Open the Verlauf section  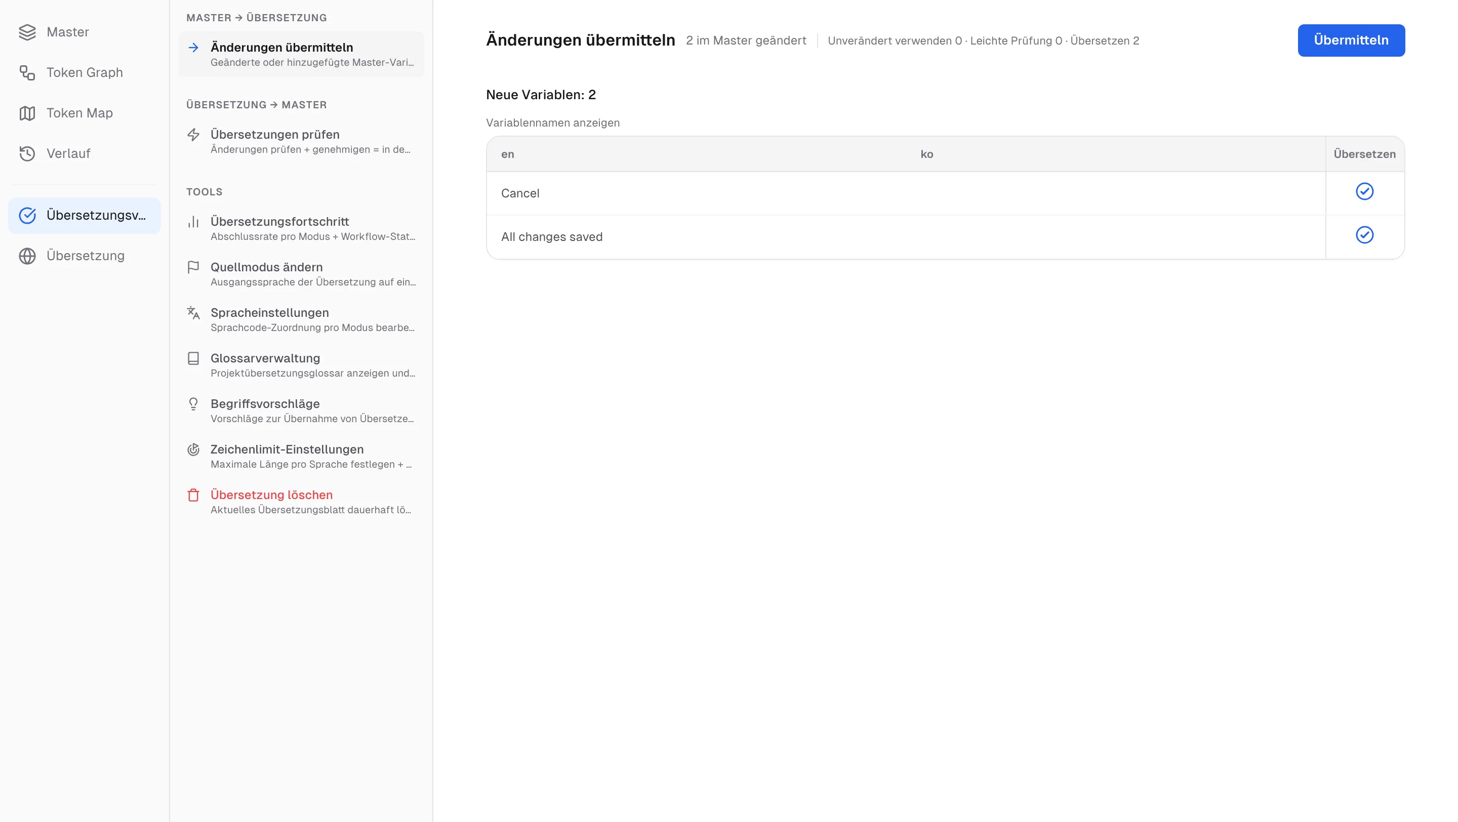click(x=85, y=153)
